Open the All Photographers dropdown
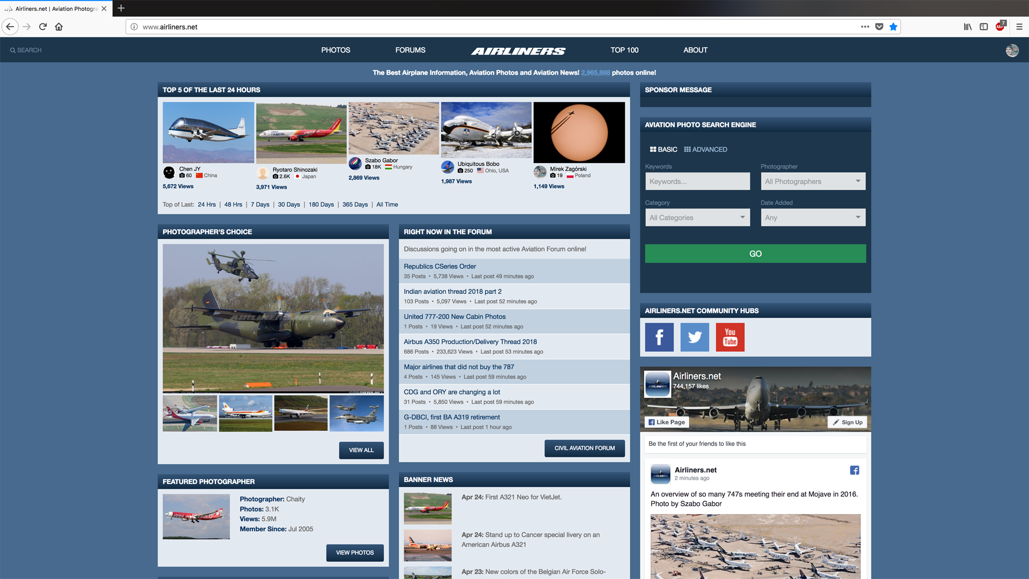This screenshot has width=1029, height=579. (x=812, y=181)
